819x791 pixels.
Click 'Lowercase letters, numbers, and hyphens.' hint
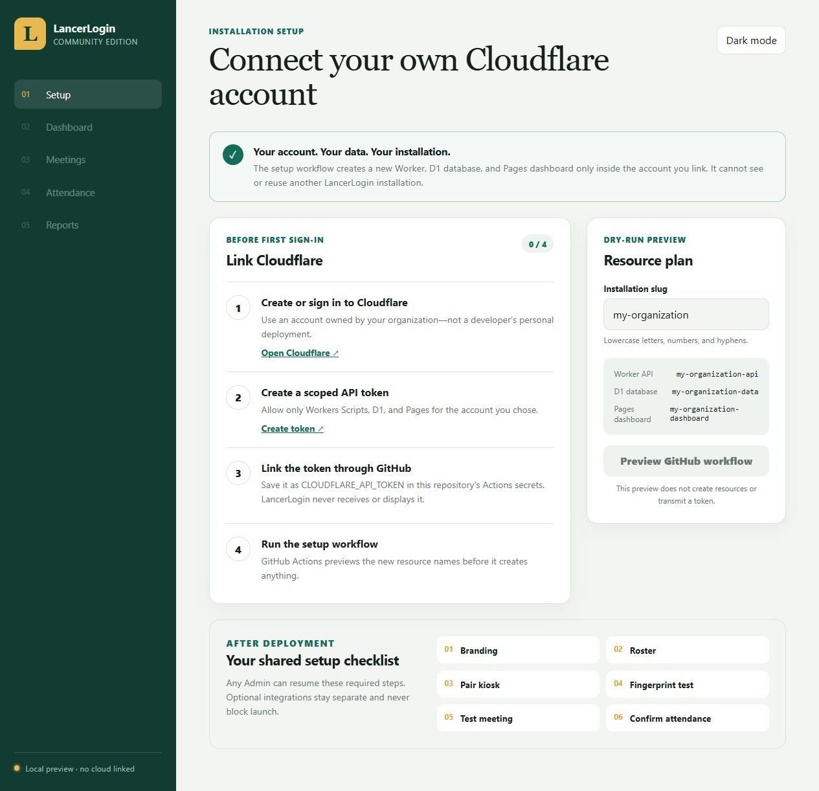(x=676, y=340)
